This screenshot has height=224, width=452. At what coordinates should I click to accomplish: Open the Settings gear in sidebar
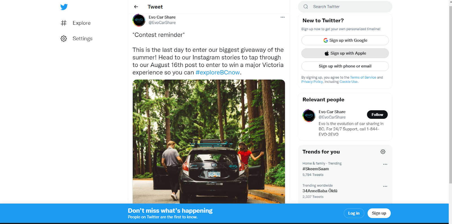64,39
